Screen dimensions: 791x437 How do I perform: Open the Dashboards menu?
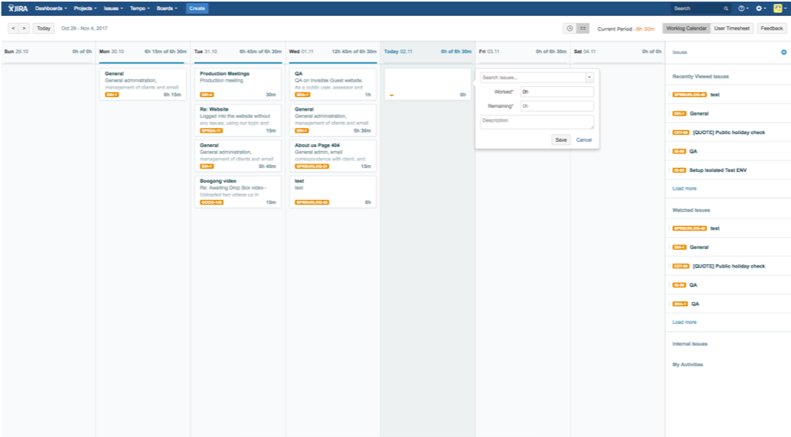[x=51, y=8]
